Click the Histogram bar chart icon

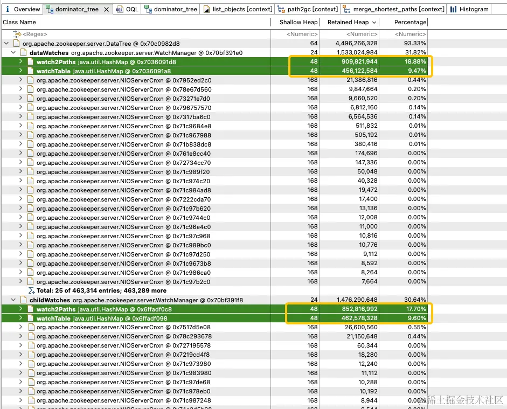[453, 9]
